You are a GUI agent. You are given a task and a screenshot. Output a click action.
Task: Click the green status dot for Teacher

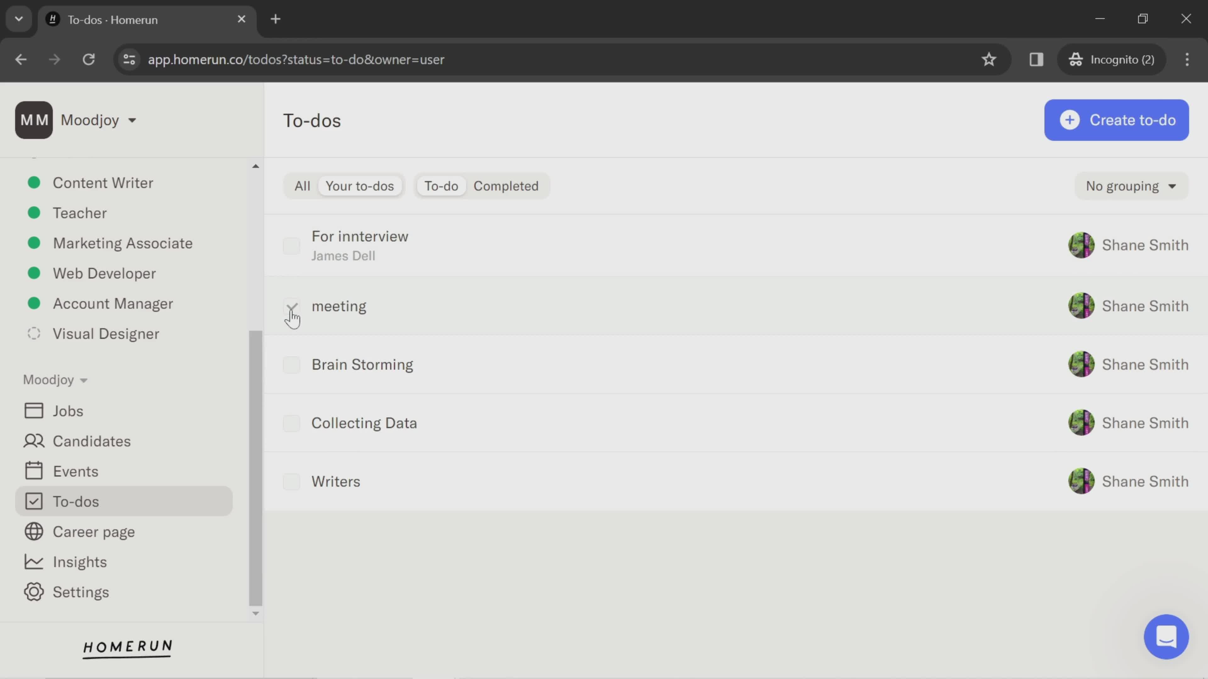pyautogui.click(x=34, y=213)
